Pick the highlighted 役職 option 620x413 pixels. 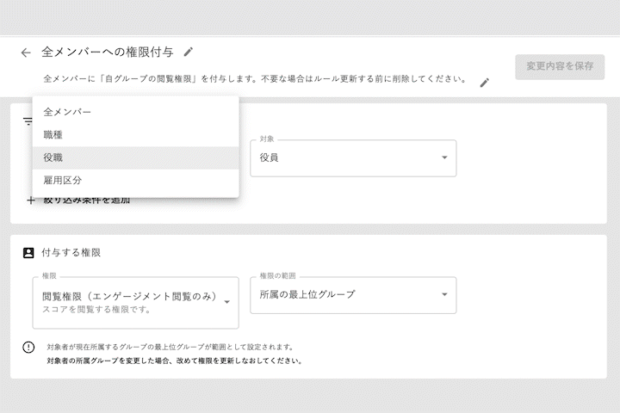click(x=53, y=157)
